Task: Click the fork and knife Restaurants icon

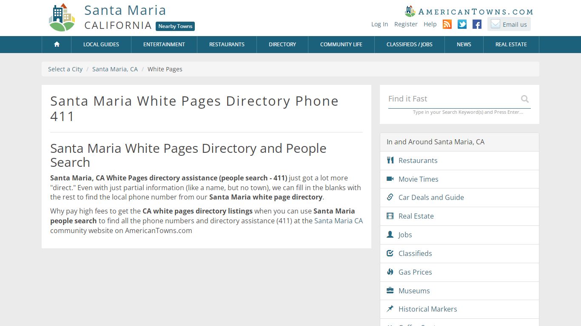Action: tap(390, 160)
